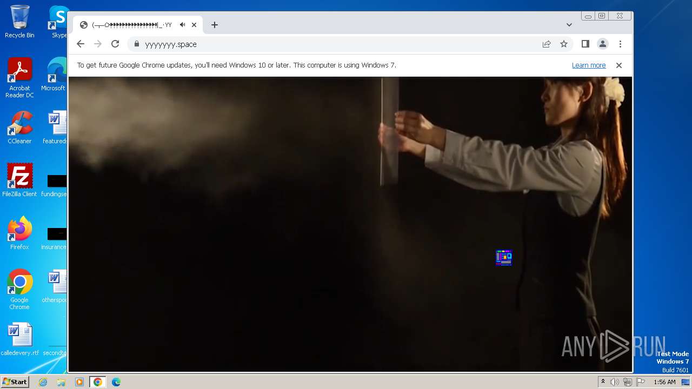Viewport: 692px width, 389px height.
Task: Open the Recycle Bin on the desktop
Action: click(x=19, y=22)
